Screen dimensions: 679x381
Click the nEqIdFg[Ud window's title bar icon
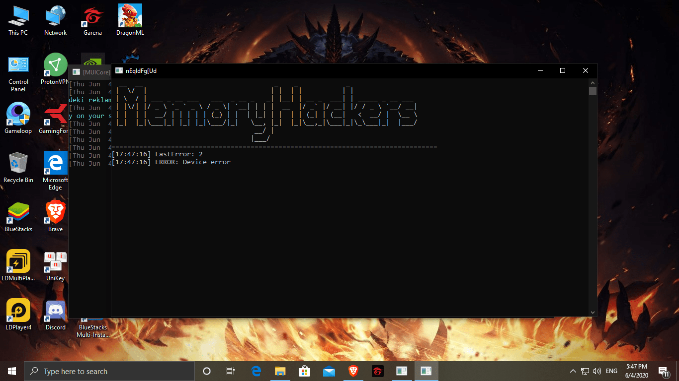pyautogui.click(x=119, y=70)
